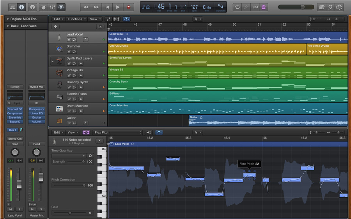Click the Drummer track's drum kit icon
Screen dimensions: 351x219
pos(59,49)
